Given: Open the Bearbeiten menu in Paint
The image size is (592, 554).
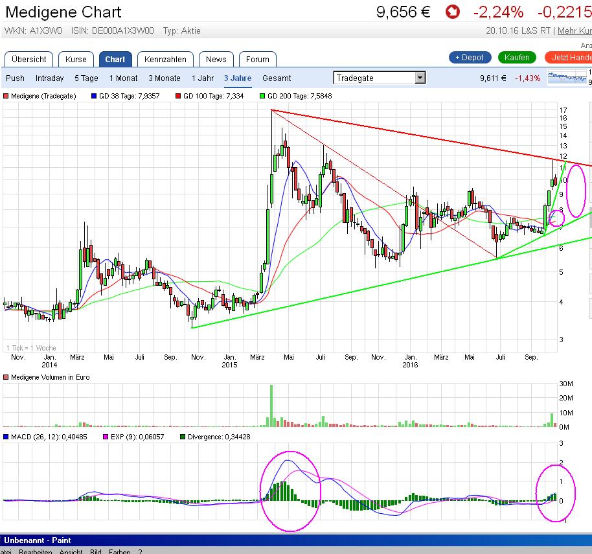Looking at the screenshot, I should pyautogui.click(x=36, y=551).
